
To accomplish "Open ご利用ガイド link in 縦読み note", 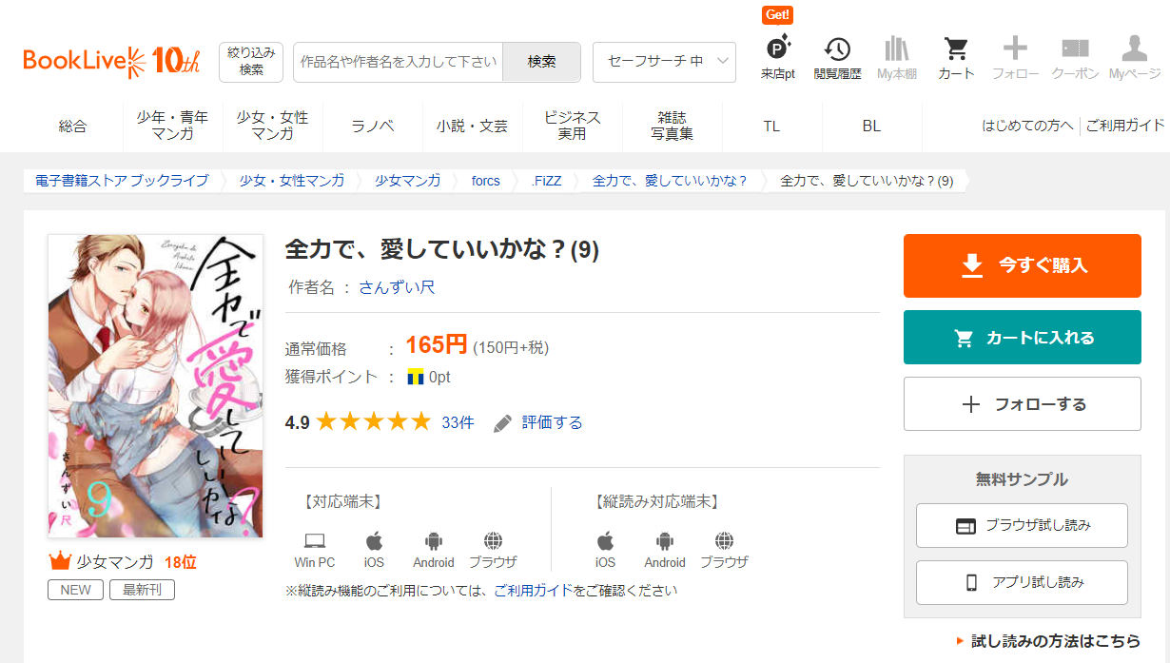I will tap(534, 591).
